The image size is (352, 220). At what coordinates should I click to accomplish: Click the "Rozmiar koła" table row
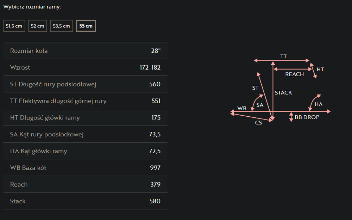(85, 51)
